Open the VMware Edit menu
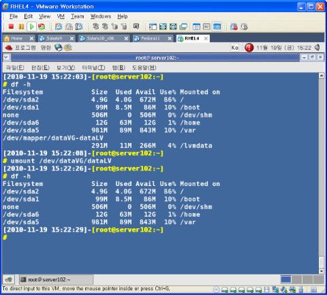The image size is (327, 295). (x=29, y=16)
